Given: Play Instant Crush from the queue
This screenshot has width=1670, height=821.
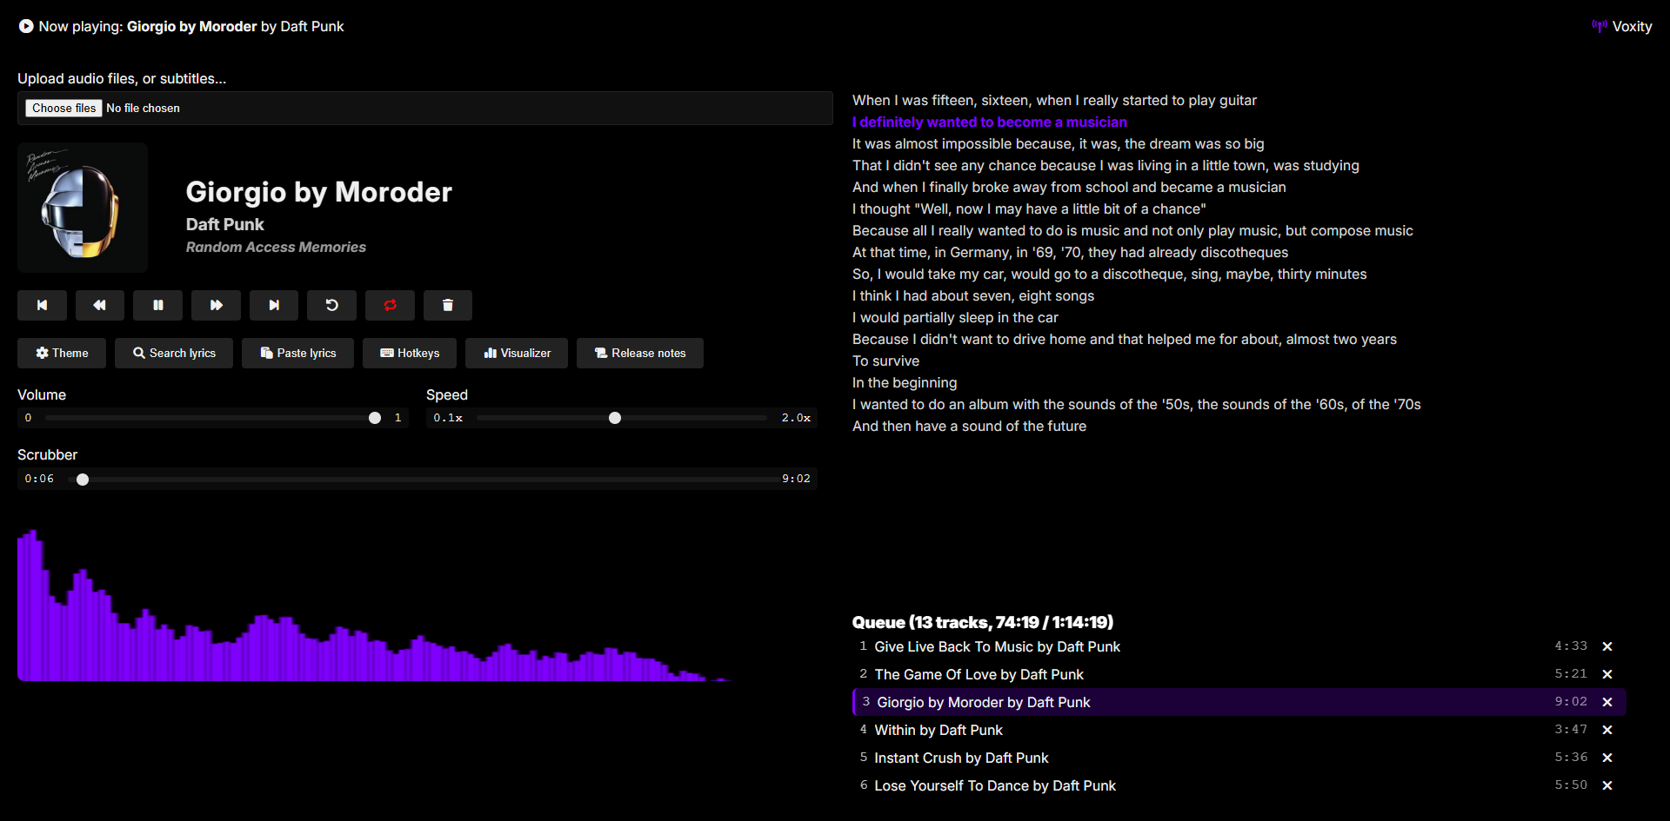Looking at the screenshot, I should coord(961,758).
